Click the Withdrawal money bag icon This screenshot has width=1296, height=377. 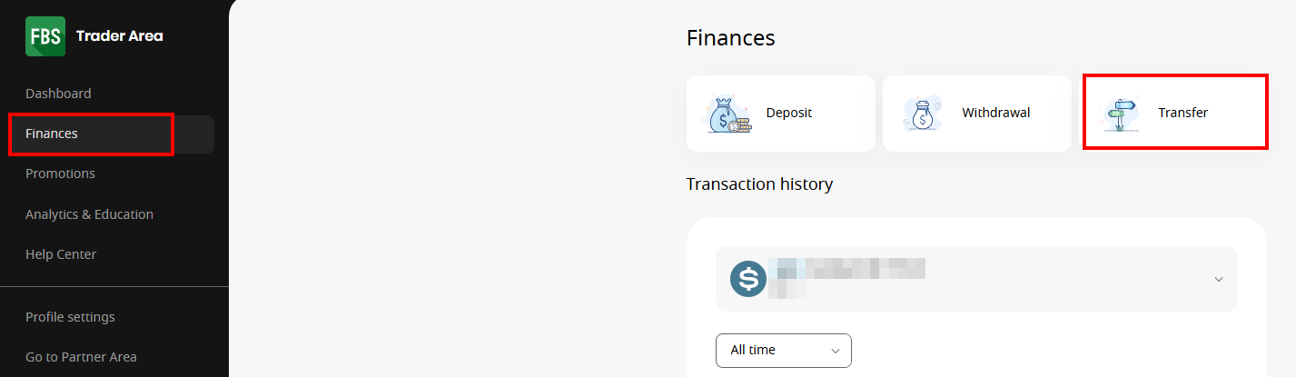click(923, 114)
